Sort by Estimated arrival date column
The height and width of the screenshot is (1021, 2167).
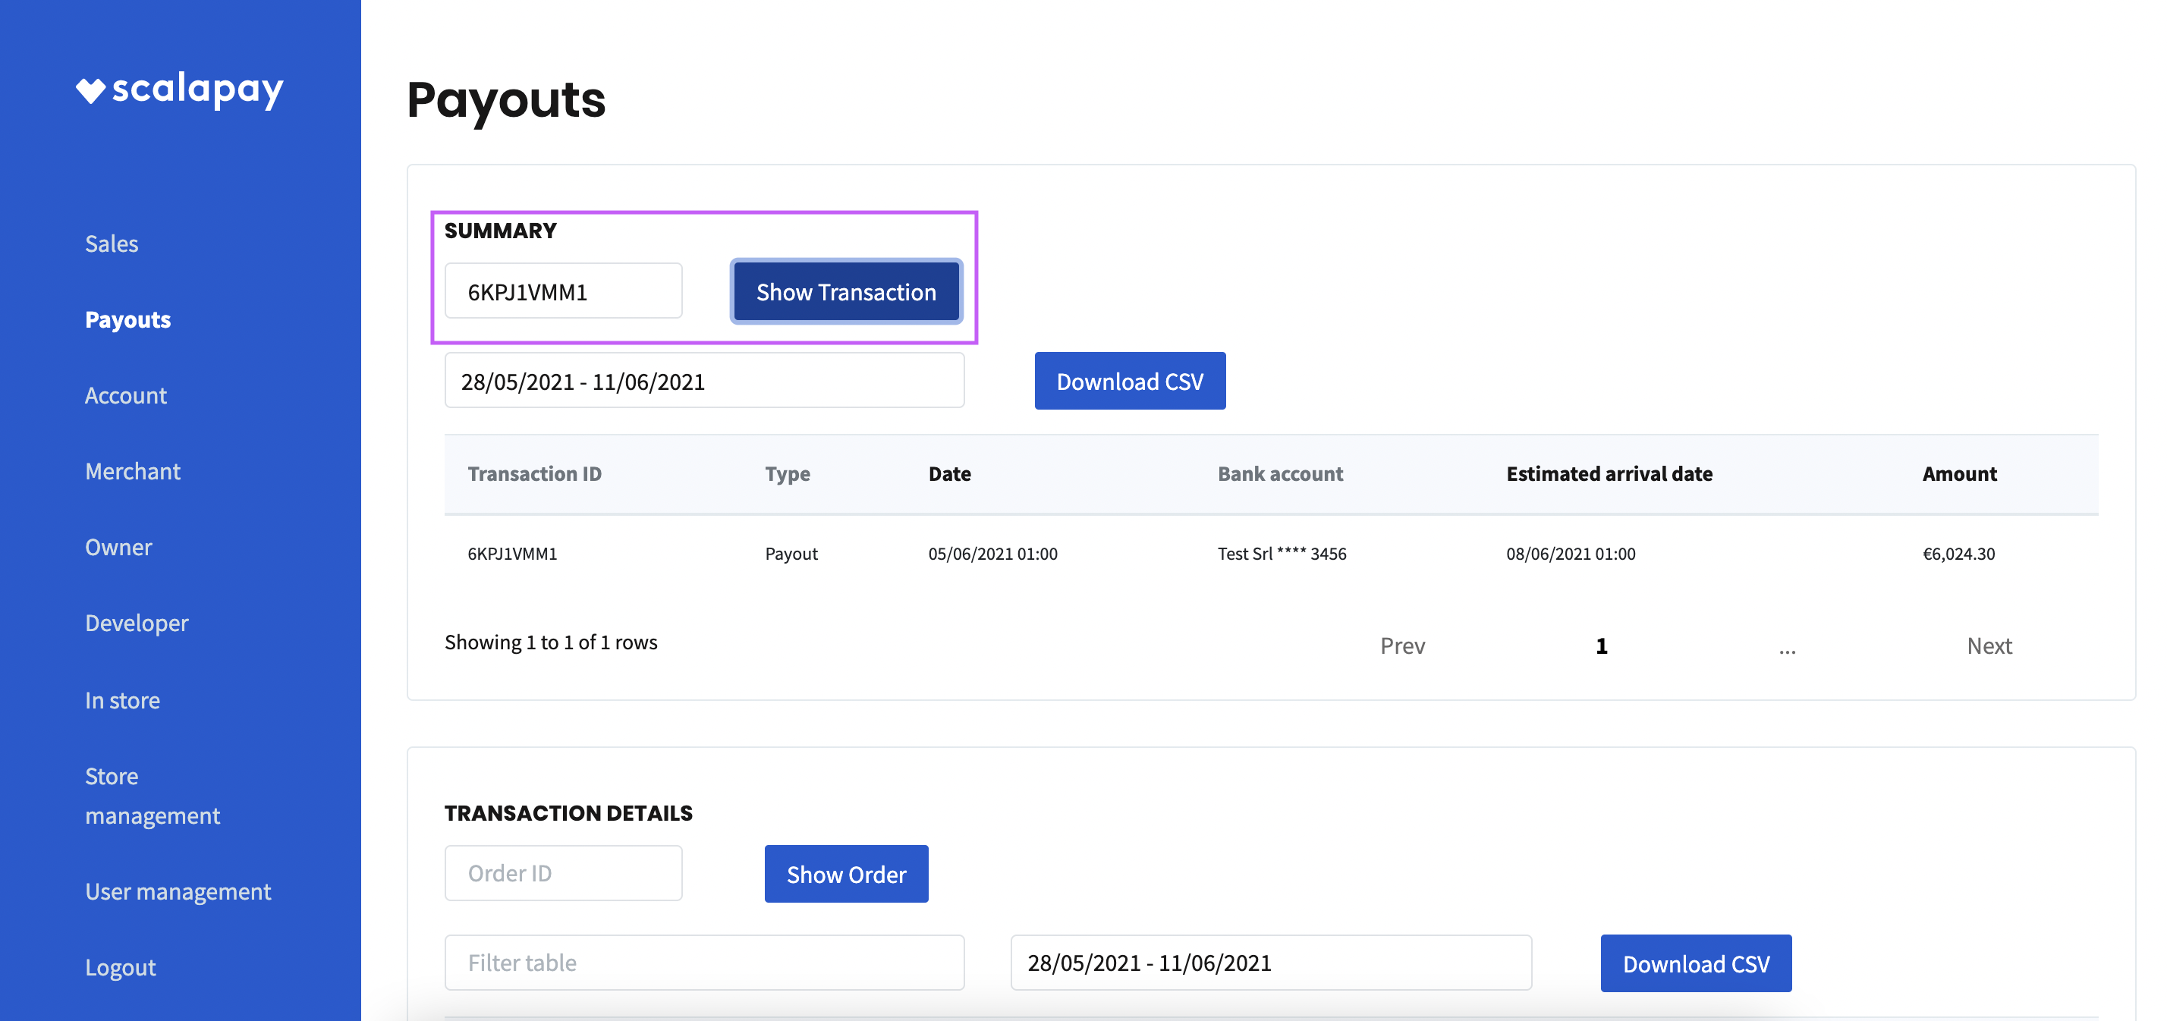pos(1609,474)
